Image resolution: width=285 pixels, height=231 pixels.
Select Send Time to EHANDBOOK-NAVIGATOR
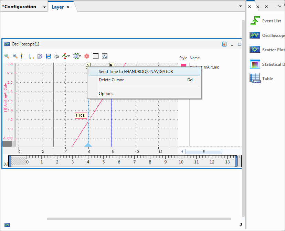coord(136,72)
